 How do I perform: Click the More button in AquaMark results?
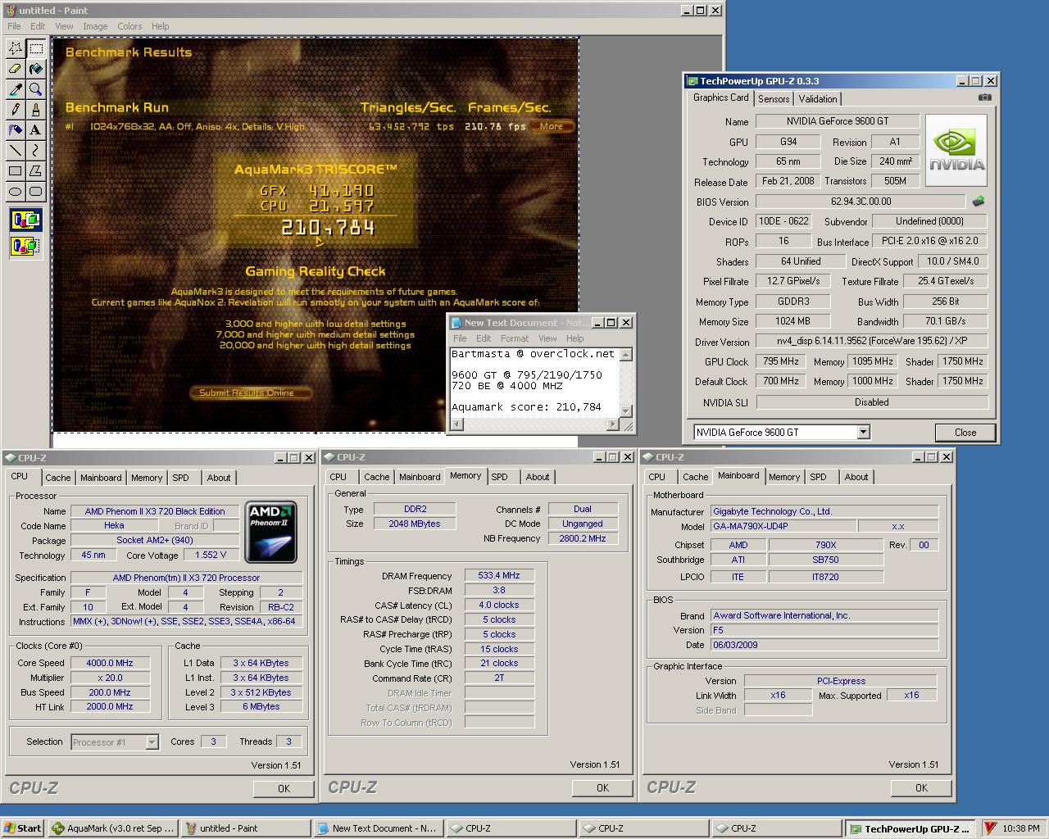(551, 126)
